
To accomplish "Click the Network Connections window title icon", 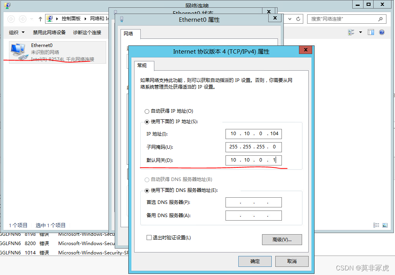I will [7, 5].
